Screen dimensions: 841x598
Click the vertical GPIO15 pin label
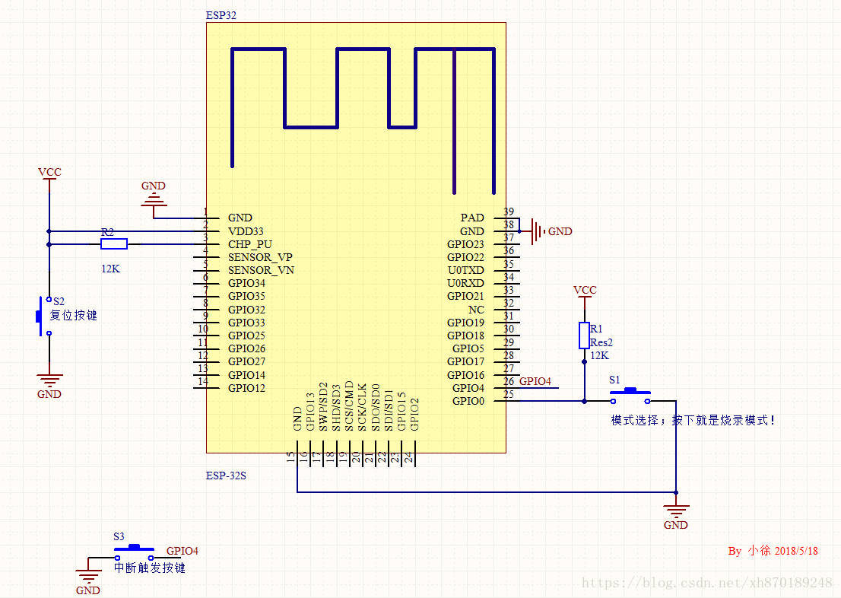pos(401,412)
